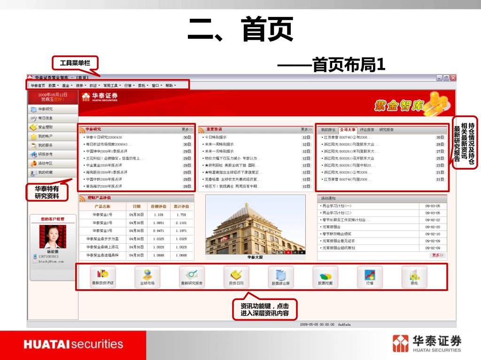The width and height of the screenshot is (481, 360).
Task: Click the red slideshow indicator on the building photo
Action: [x=288, y=253]
